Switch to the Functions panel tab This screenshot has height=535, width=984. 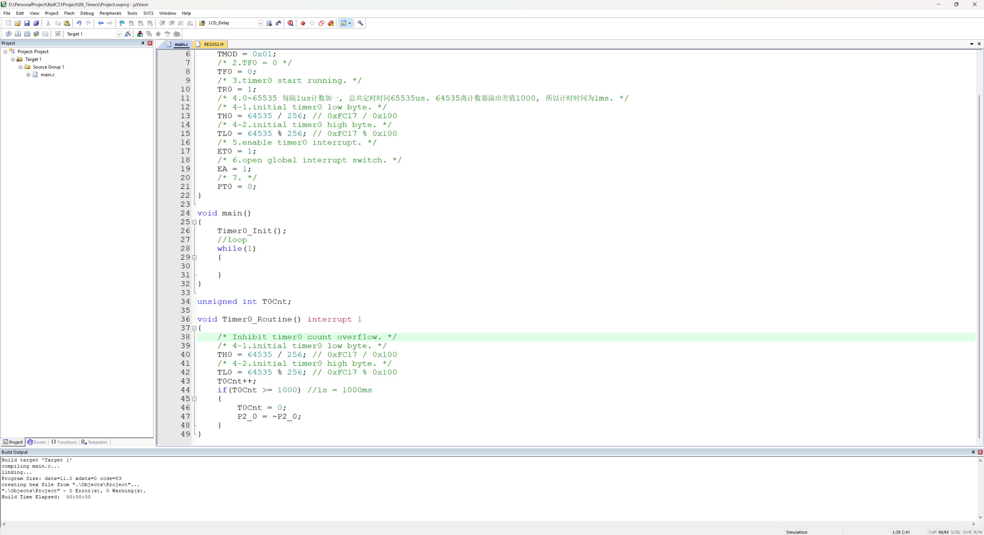tap(64, 442)
